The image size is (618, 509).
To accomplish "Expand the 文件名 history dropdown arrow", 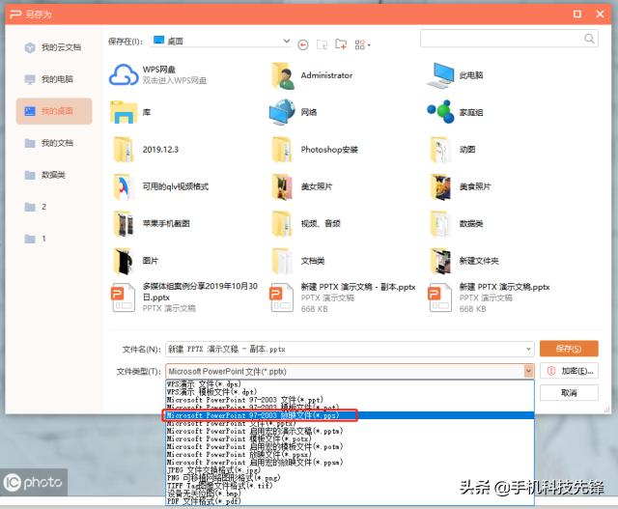I will [x=528, y=349].
